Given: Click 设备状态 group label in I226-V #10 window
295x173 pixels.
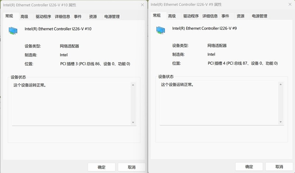Looking at the screenshot, I should [x=18, y=77].
